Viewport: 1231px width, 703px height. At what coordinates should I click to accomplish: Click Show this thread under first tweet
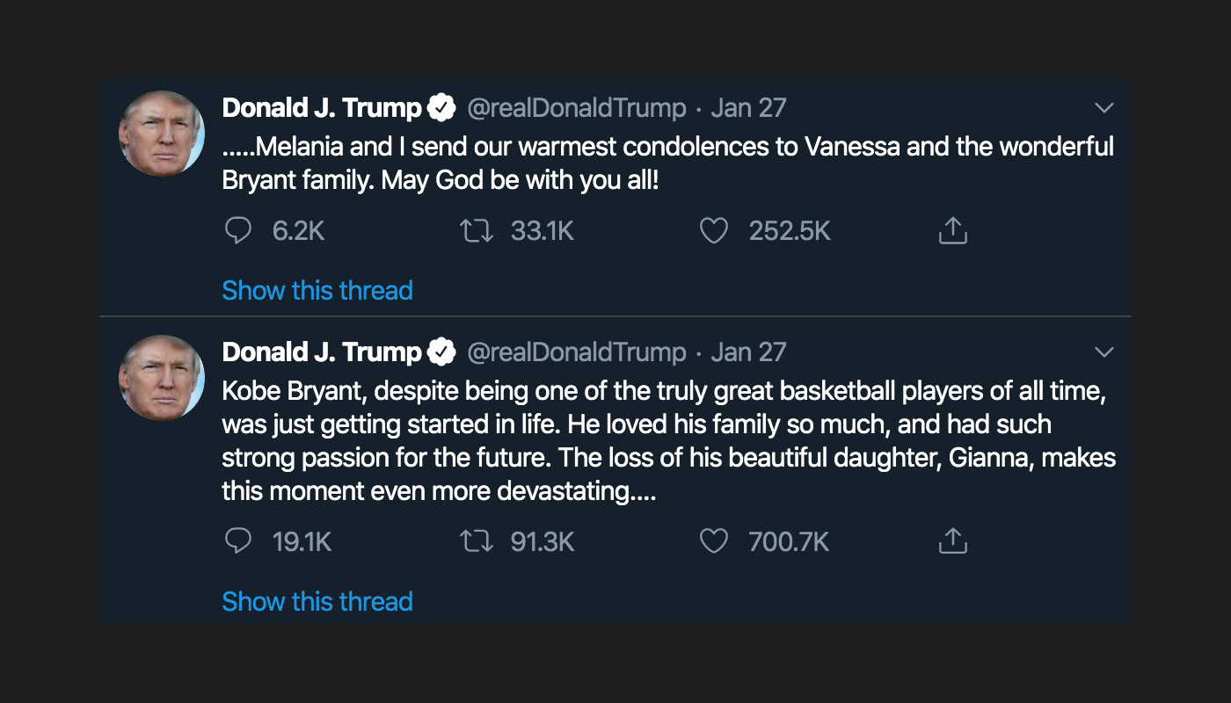point(317,291)
